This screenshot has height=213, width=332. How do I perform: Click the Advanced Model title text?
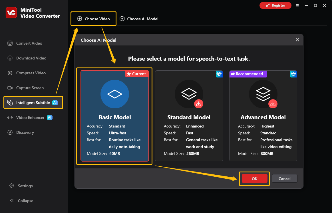(263, 117)
